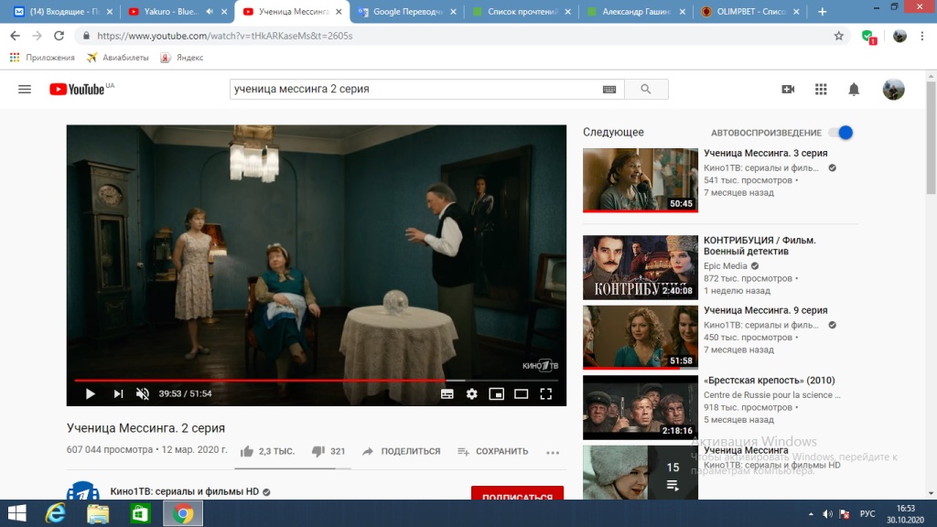Switch to miniplayer mode
Viewport: 937px width, 527px height.
click(497, 393)
